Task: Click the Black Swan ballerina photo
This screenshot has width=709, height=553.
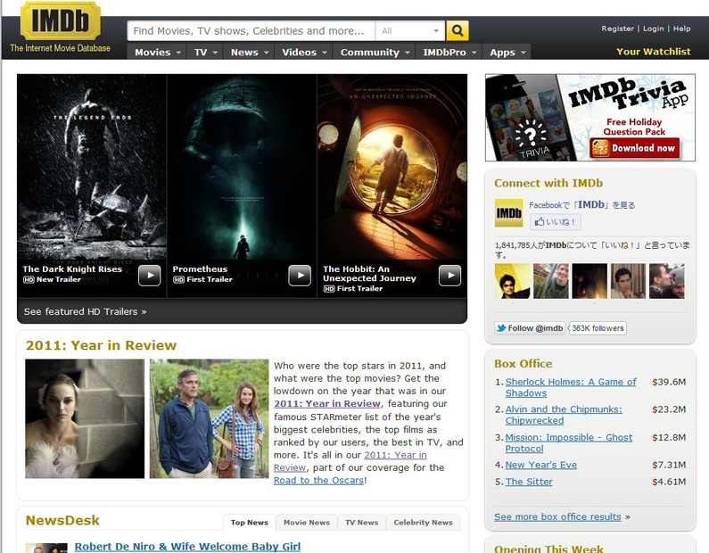Action: (85, 418)
